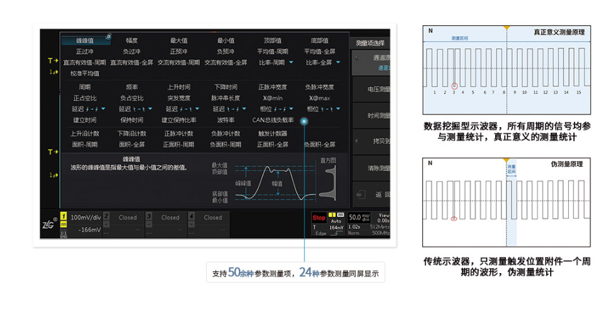Click the red Stop run-state indicator
Viewport: 613px width, 312px height.
click(319, 218)
